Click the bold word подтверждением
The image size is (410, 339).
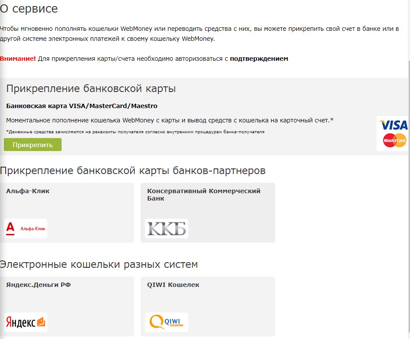point(259,58)
